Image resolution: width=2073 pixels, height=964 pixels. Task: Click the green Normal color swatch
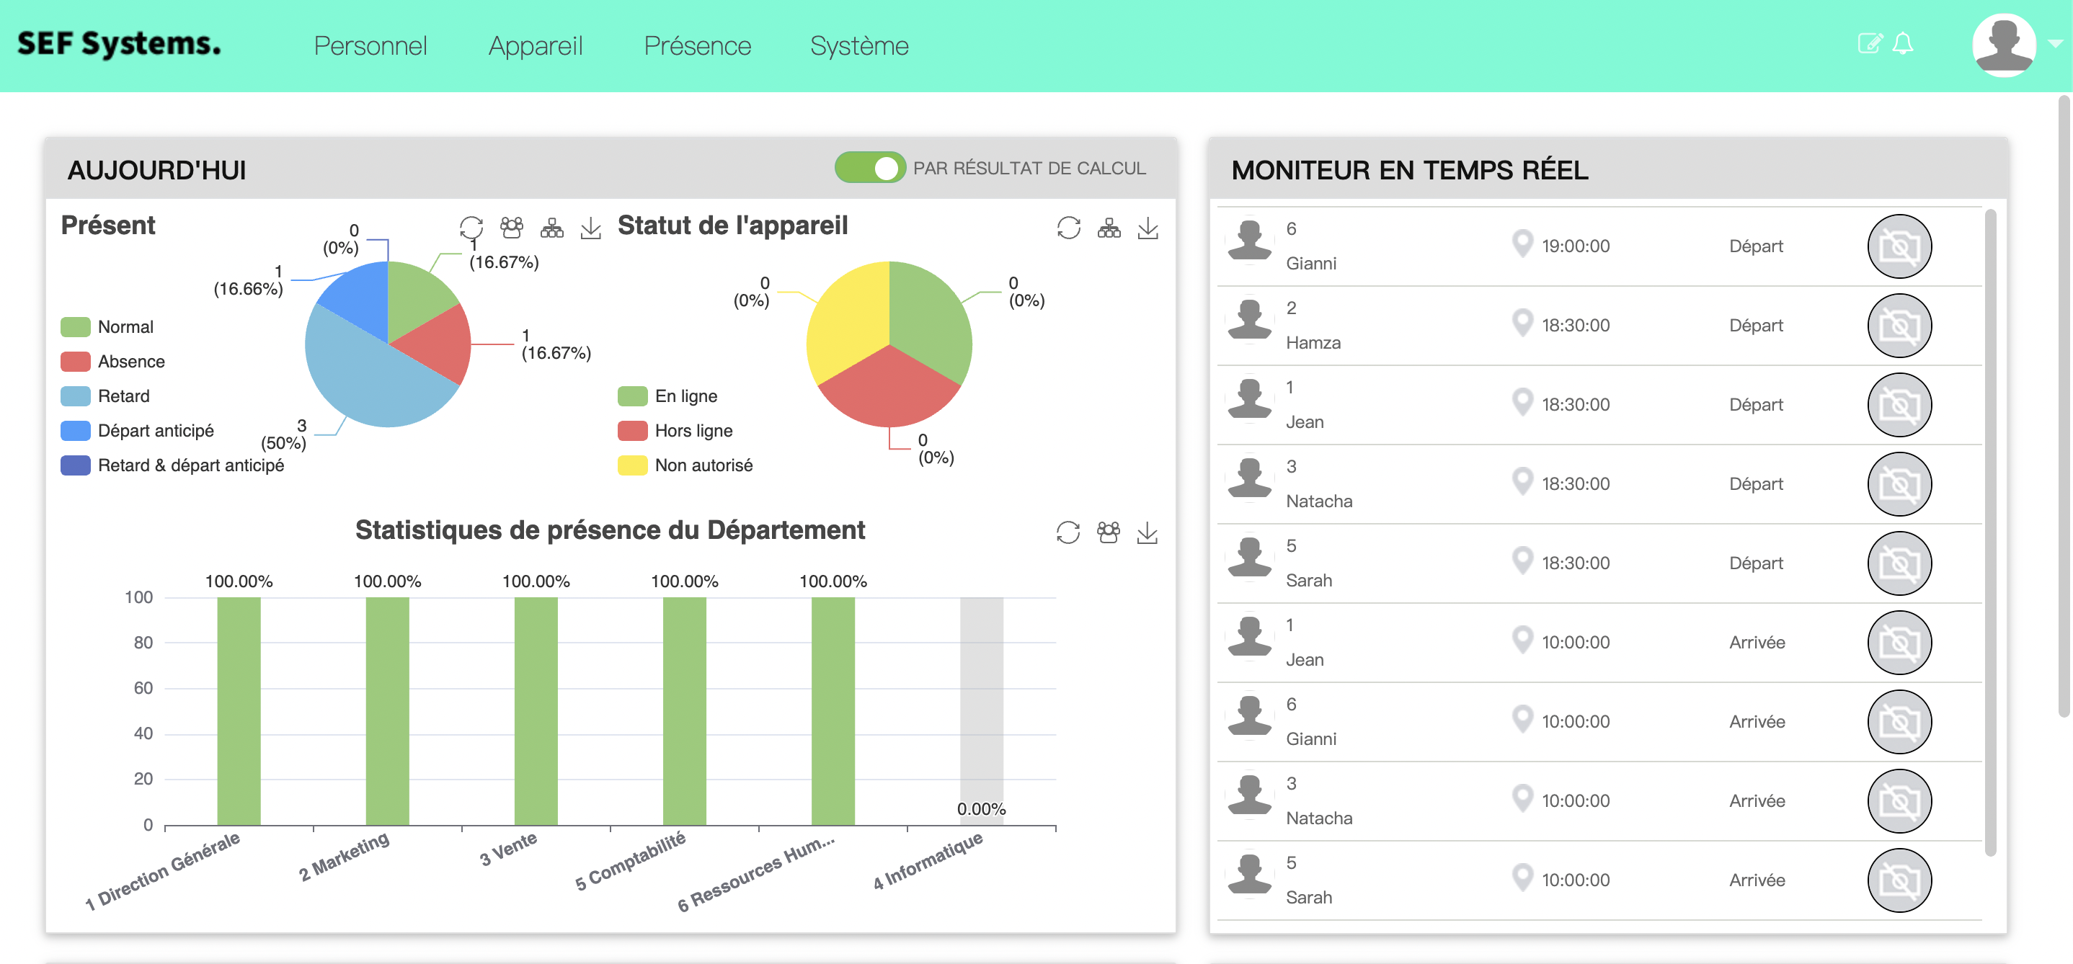[x=75, y=326]
